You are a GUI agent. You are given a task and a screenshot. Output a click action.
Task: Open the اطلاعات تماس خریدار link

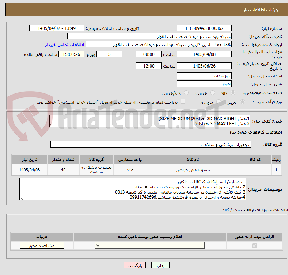pos(65,45)
